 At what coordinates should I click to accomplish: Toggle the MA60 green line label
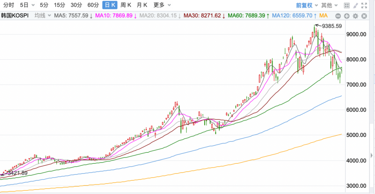coord(249,16)
